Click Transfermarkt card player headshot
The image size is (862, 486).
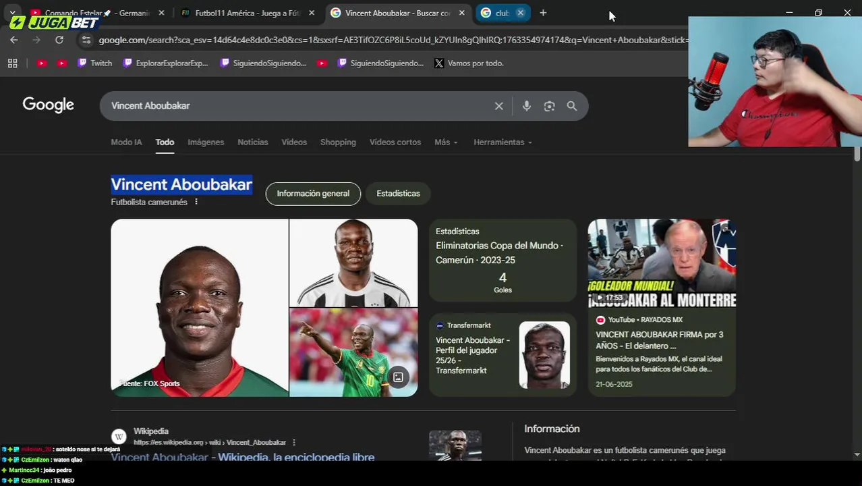tap(544, 355)
